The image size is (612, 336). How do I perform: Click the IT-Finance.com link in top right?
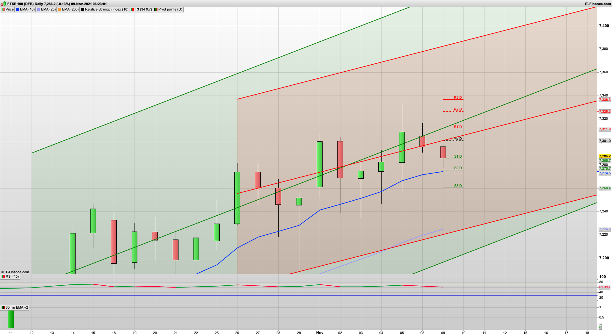[x=598, y=4]
